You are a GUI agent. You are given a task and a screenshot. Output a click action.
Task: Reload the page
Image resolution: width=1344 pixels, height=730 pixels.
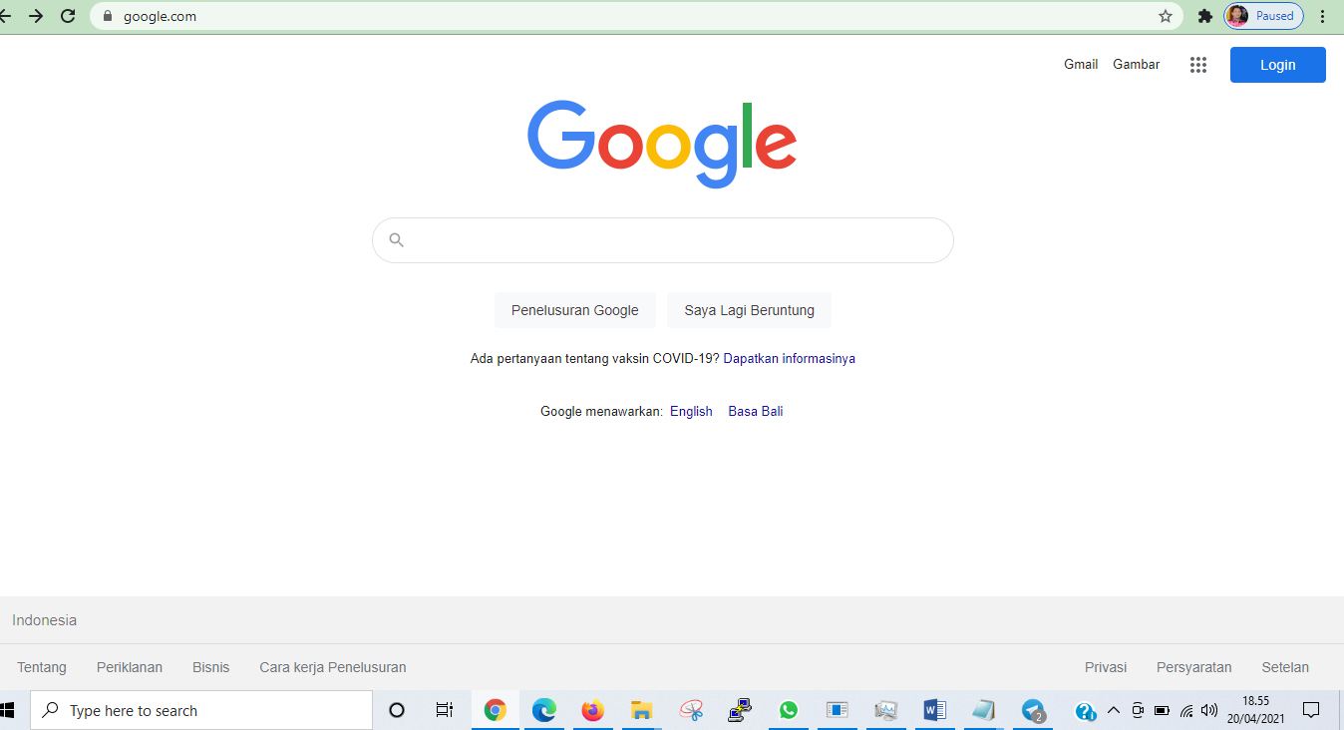pos(68,16)
